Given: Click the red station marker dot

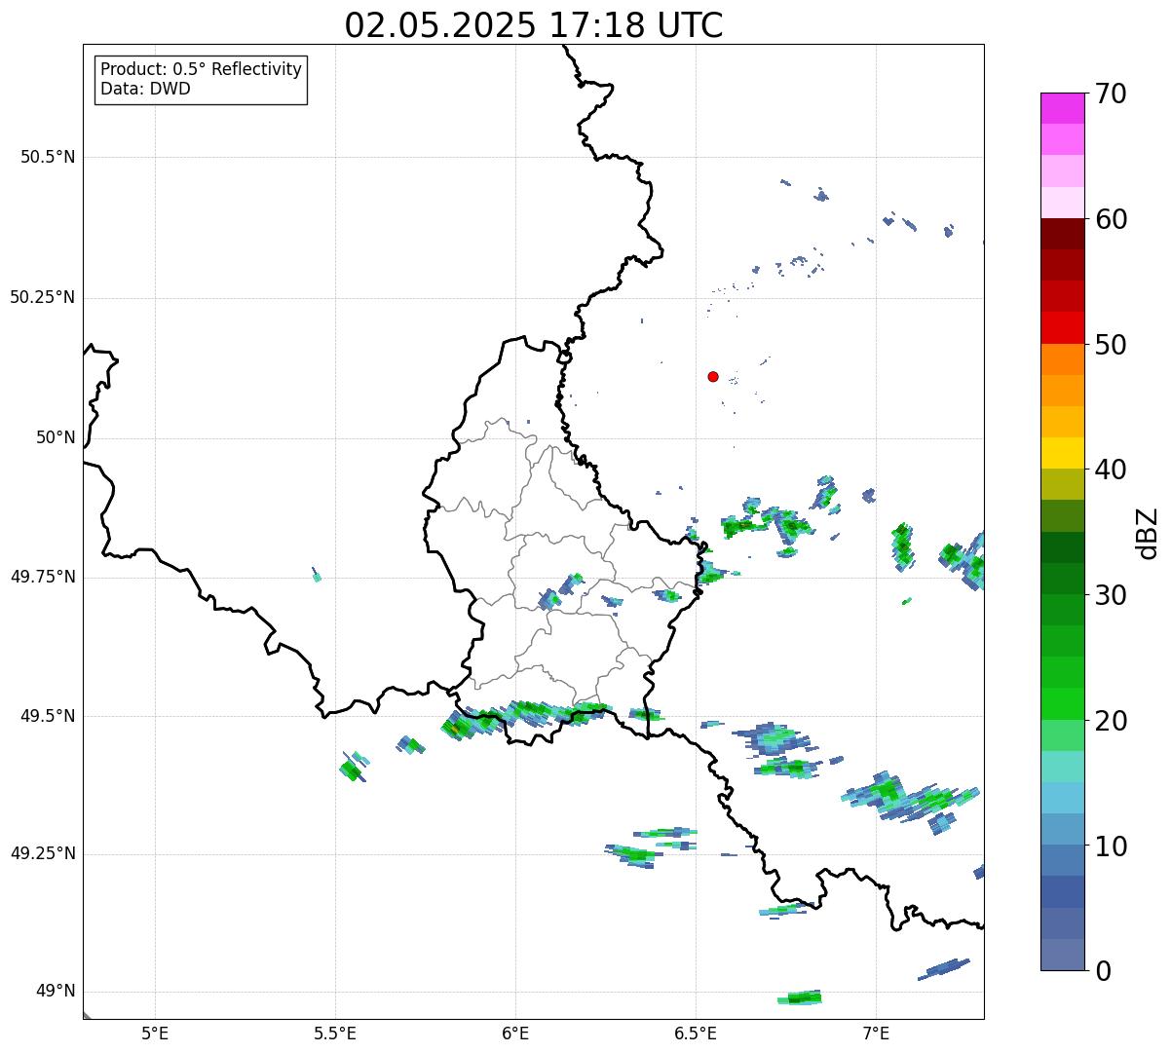Looking at the screenshot, I should coord(713,376).
